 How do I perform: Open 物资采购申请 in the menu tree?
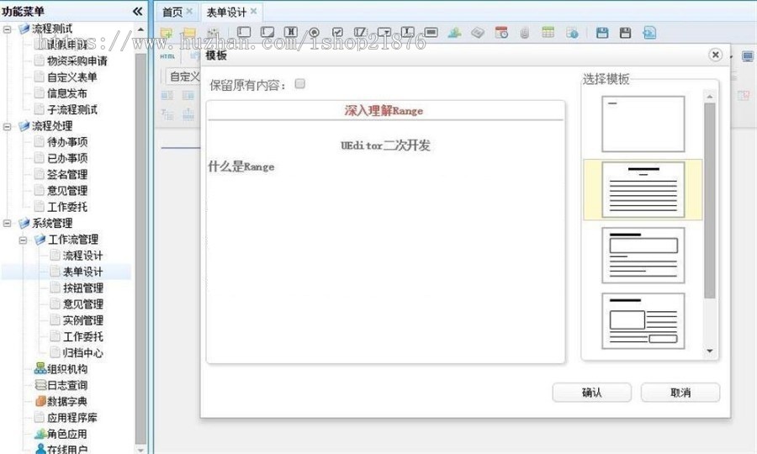pyautogui.click(x=77, y=61)
